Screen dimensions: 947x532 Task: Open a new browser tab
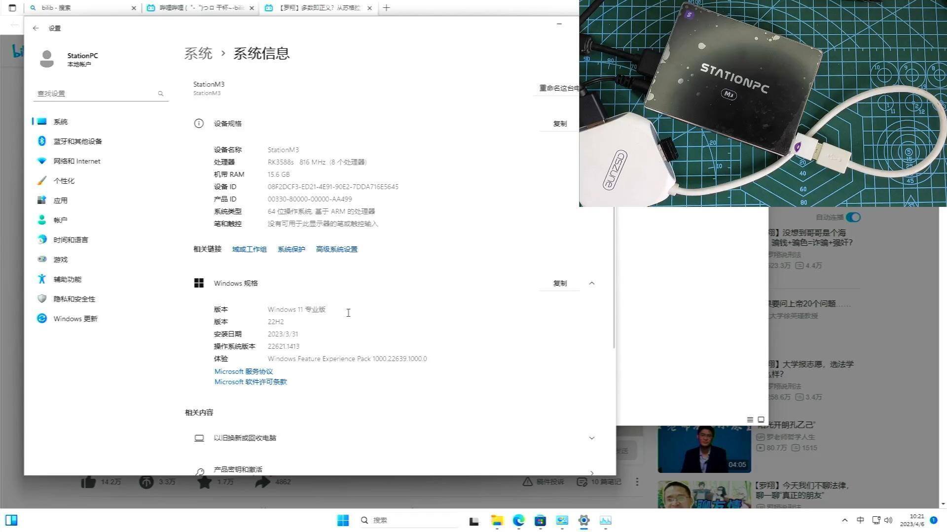386,8
